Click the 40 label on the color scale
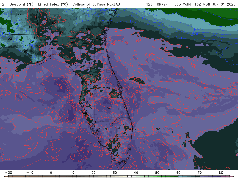This screenshot has height=178, width=238. 136,173
